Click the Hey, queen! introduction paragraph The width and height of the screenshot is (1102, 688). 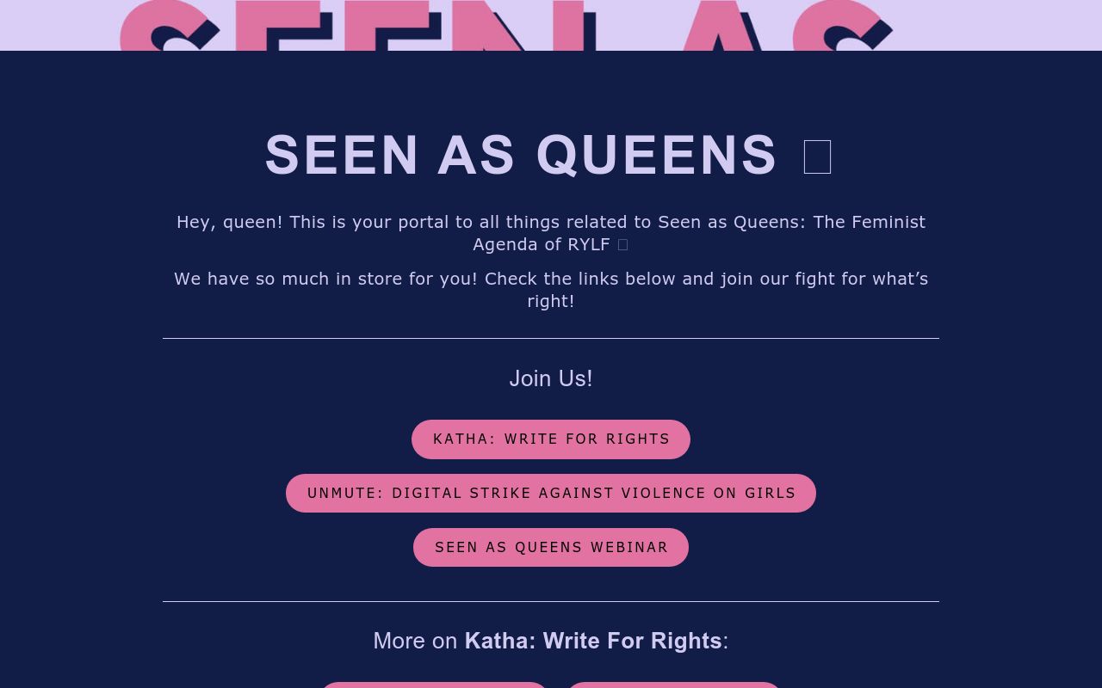551,232
